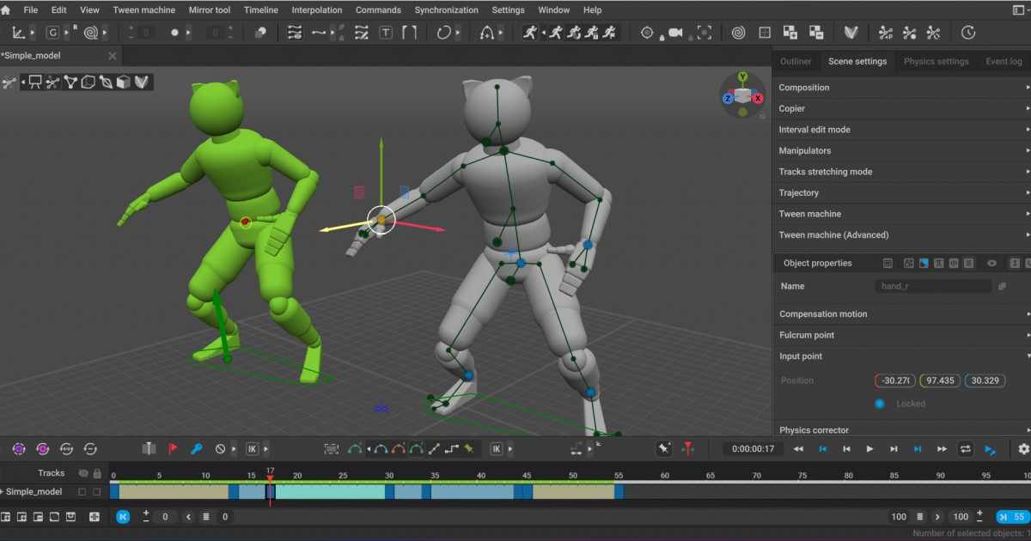Image resolution: width=1031 pixels, height=541 pixels.
Task: Open the Tween machine spiral icon
Action: (x=737, y=33)
